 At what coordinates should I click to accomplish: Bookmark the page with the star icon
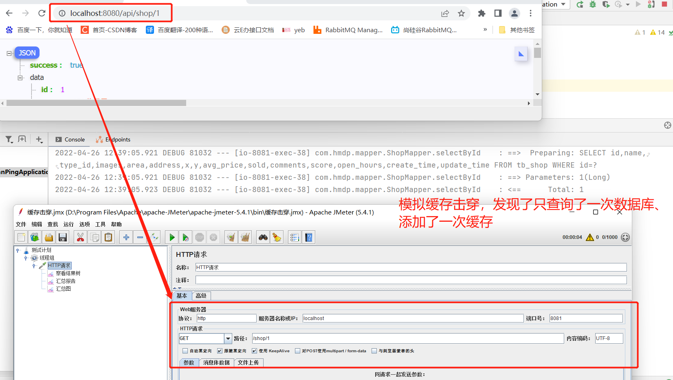(461, 13)
